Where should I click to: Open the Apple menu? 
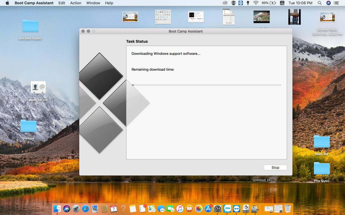coord(7,3)
